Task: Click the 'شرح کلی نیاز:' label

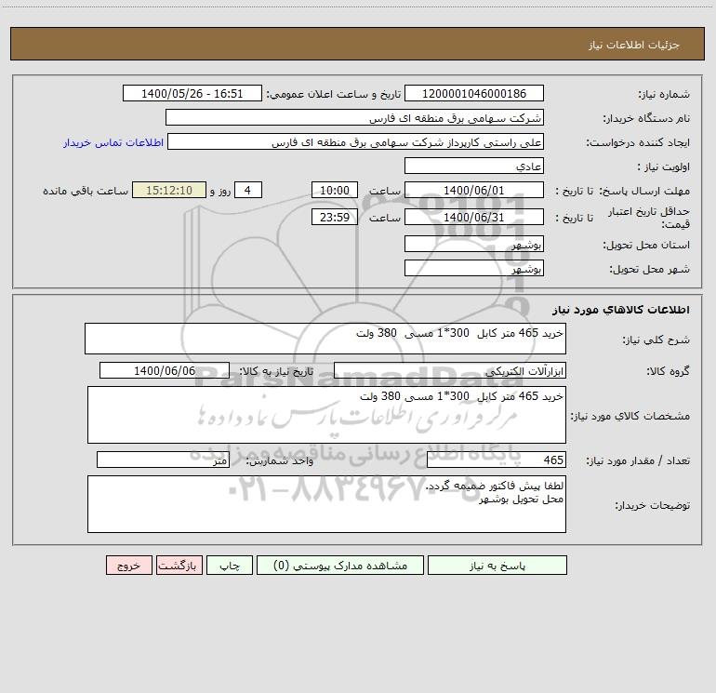Action: tap(656, 340)
